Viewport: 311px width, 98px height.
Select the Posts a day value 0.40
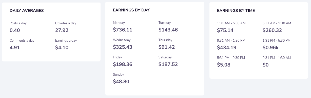click(15, 30)
